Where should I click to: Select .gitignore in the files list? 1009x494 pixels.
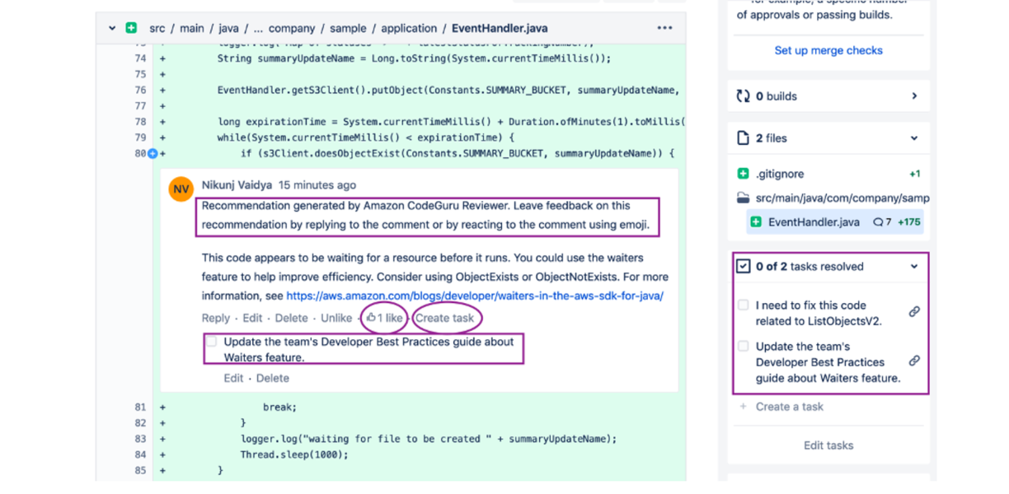click(x=779, y=174)
